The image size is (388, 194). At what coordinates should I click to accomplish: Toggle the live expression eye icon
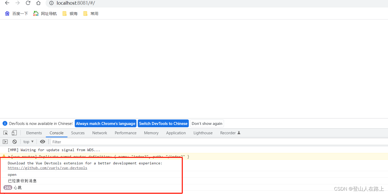click(42, 142)
